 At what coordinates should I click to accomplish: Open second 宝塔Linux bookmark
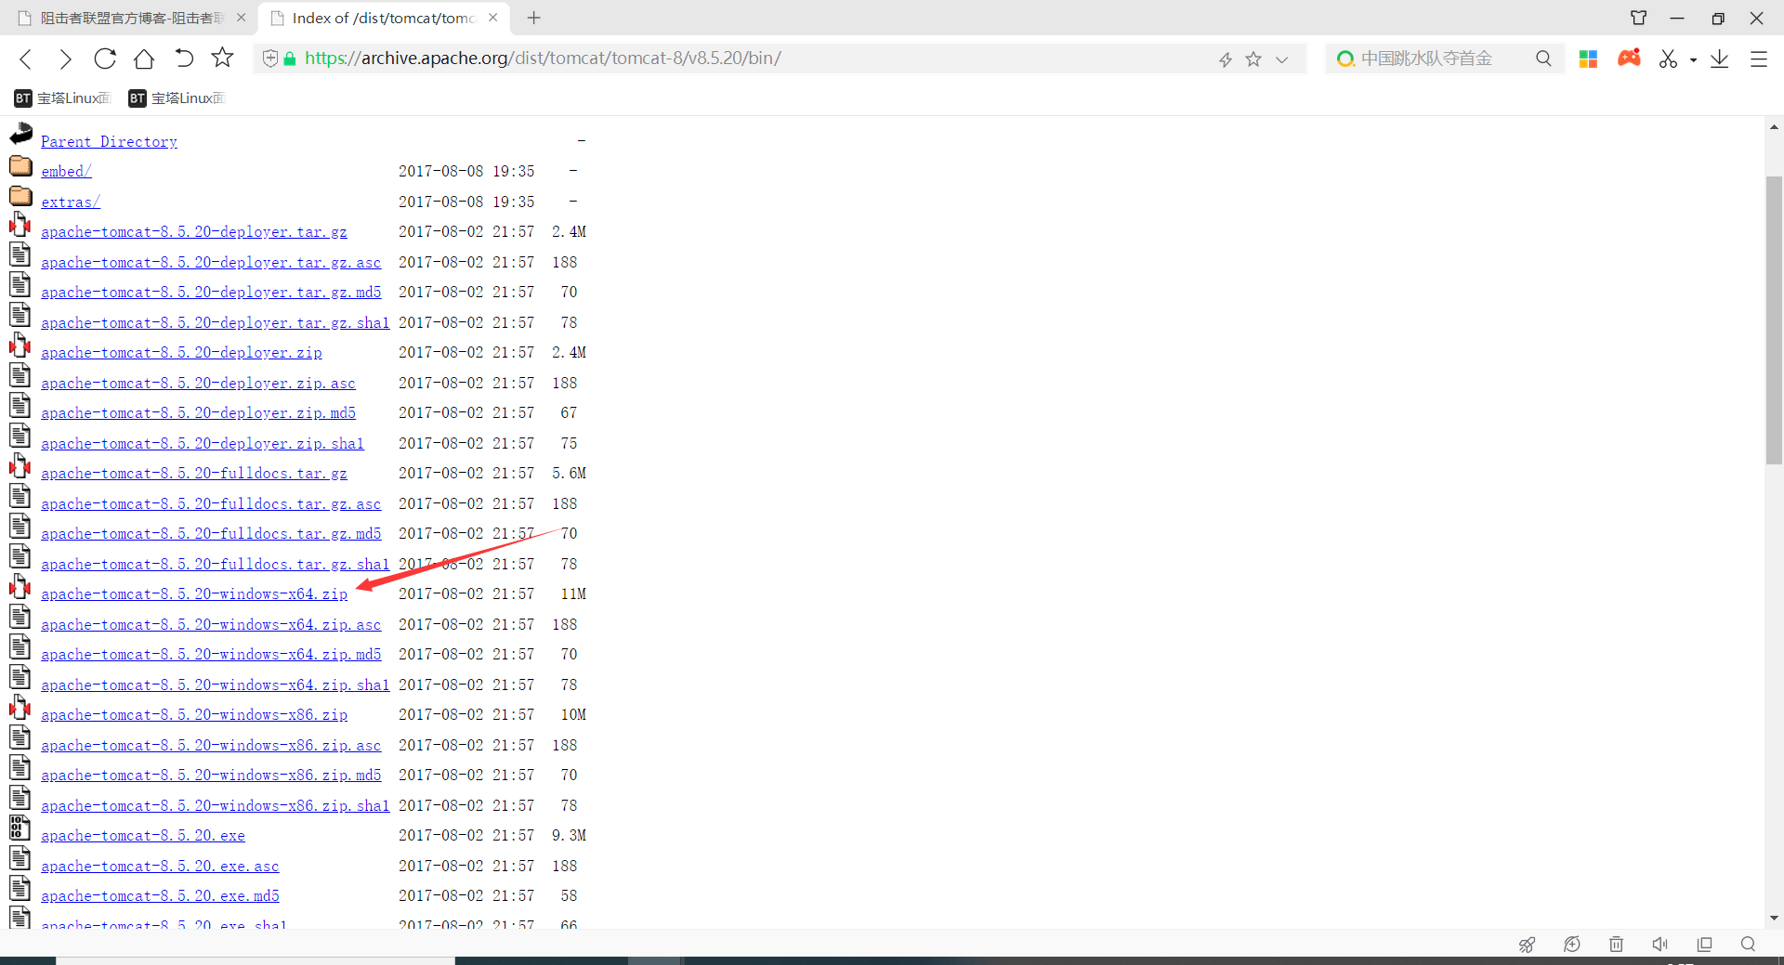tap(177, 98)
